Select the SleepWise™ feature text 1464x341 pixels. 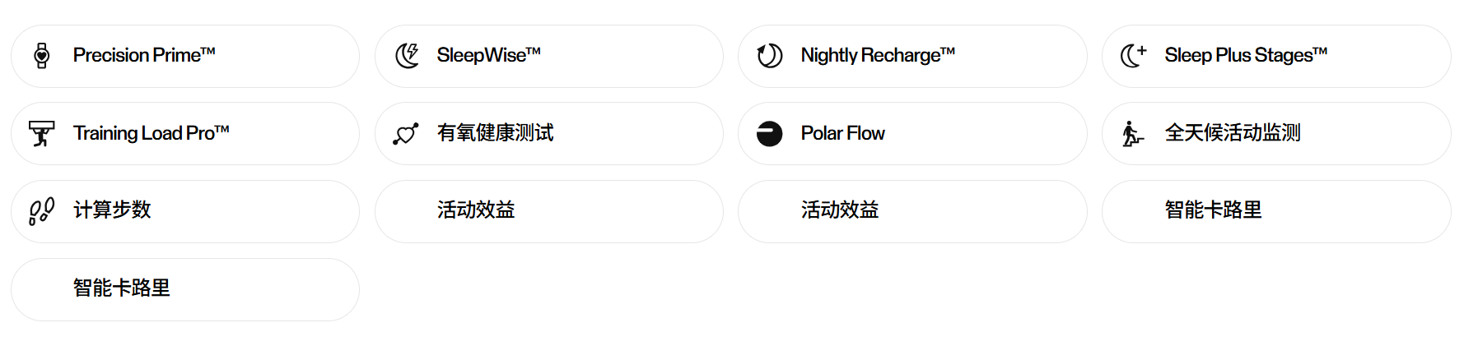[488, 55]
